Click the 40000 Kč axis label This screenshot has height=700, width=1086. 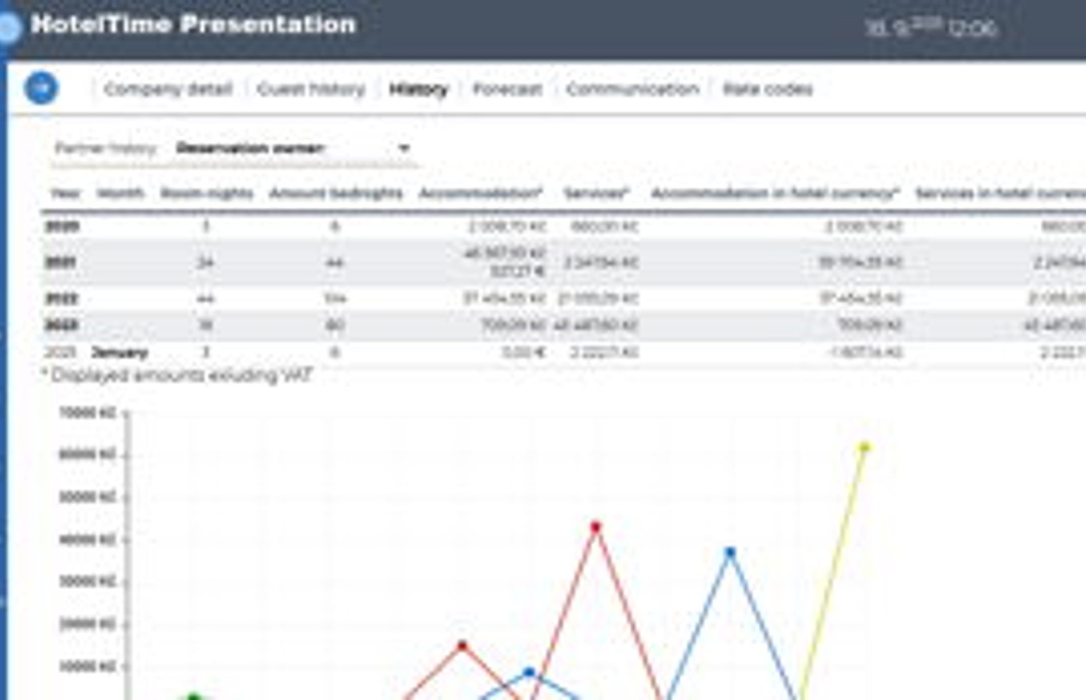(88, 540)
